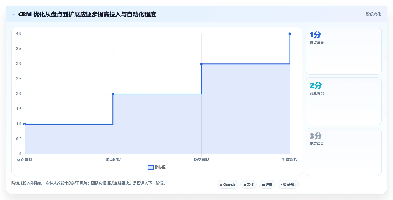Toggle the 指标值 legend swatch
393x200 pixels.
(x=150, y=168)
